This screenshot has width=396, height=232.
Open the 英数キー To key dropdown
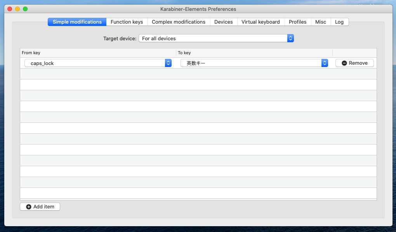254,63
